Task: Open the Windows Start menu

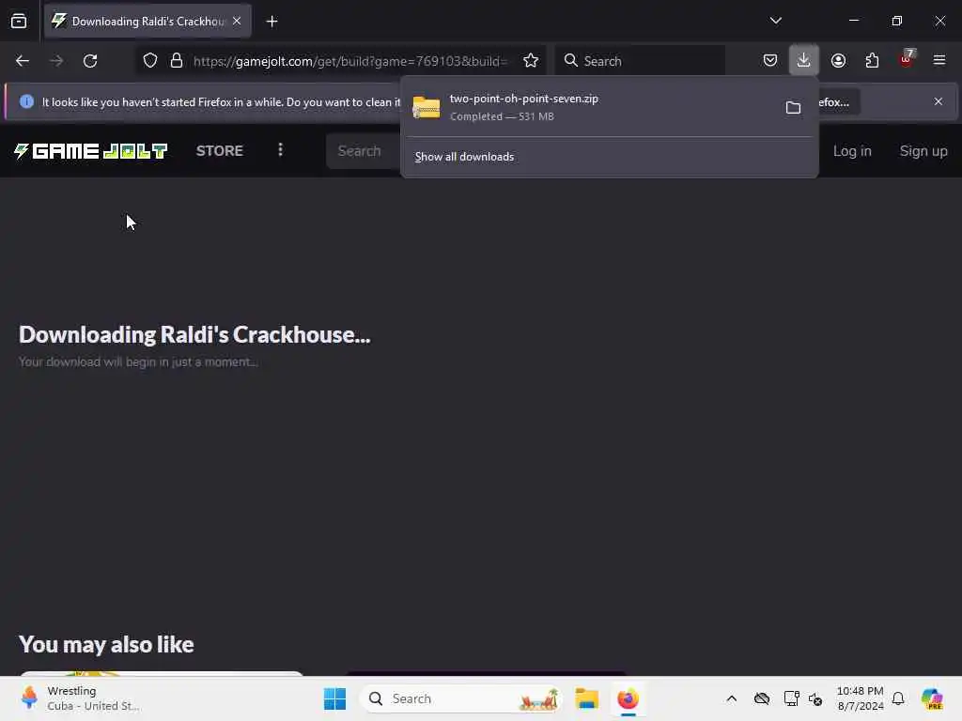Action: (334, 698)
